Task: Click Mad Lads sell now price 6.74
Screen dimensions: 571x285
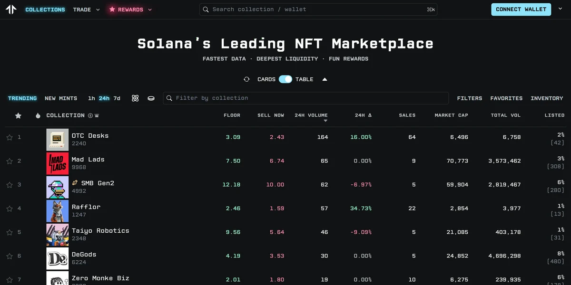Action: pos(277,161)
